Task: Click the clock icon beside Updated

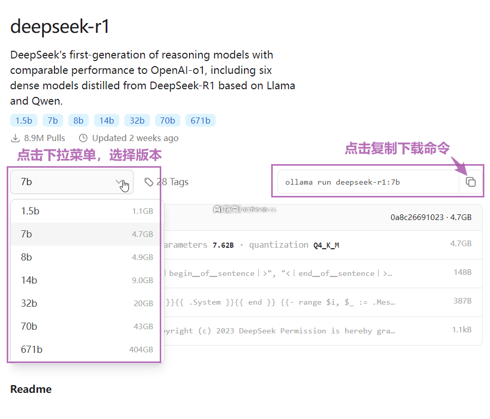Action: click(83, 138)
